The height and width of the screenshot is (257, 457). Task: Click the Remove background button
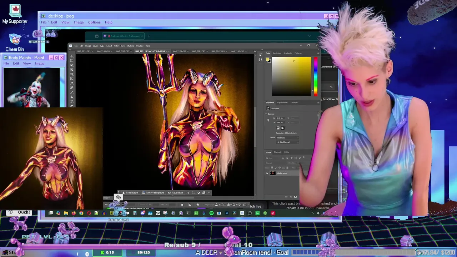[x=153, y=193]
